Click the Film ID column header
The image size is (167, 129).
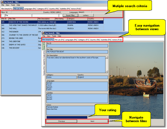pyautogui.click(x=5, y=19)
